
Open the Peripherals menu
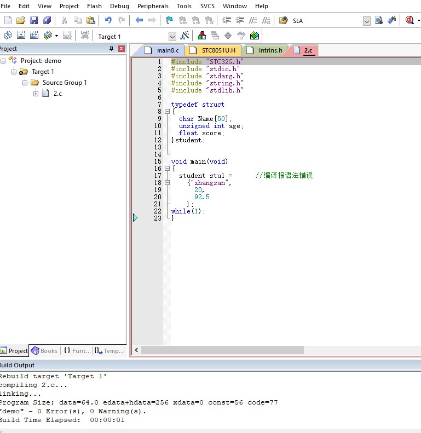pyautogui.click(x=153, y=6)
